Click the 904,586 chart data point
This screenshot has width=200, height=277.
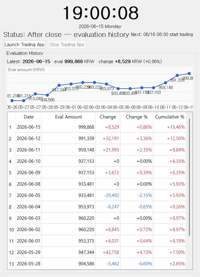point(47,95)
